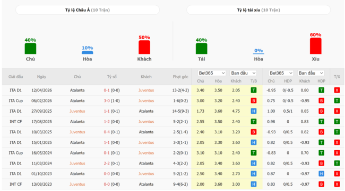Click Juventus home team in 10/03/2025 row
345x191 pixels.
pos(77,132)
